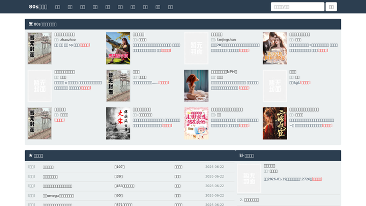Screen dimensions: 366x206
Task: Open the cover of the red-haired kneeling woman
Action: [x=196, y=86]
